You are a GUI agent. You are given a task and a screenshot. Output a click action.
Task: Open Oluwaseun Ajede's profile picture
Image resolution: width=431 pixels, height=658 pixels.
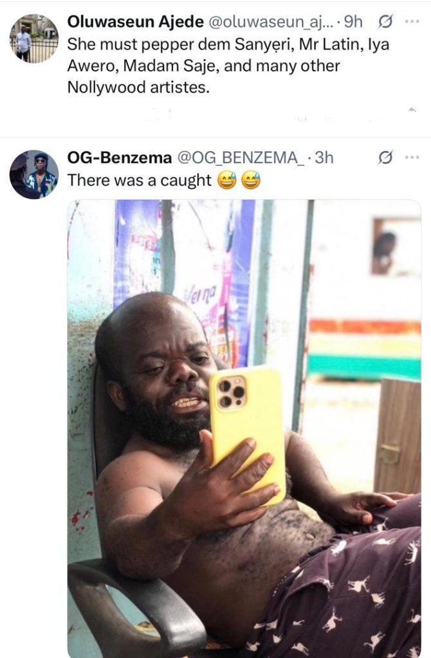[x=34, y=38]
